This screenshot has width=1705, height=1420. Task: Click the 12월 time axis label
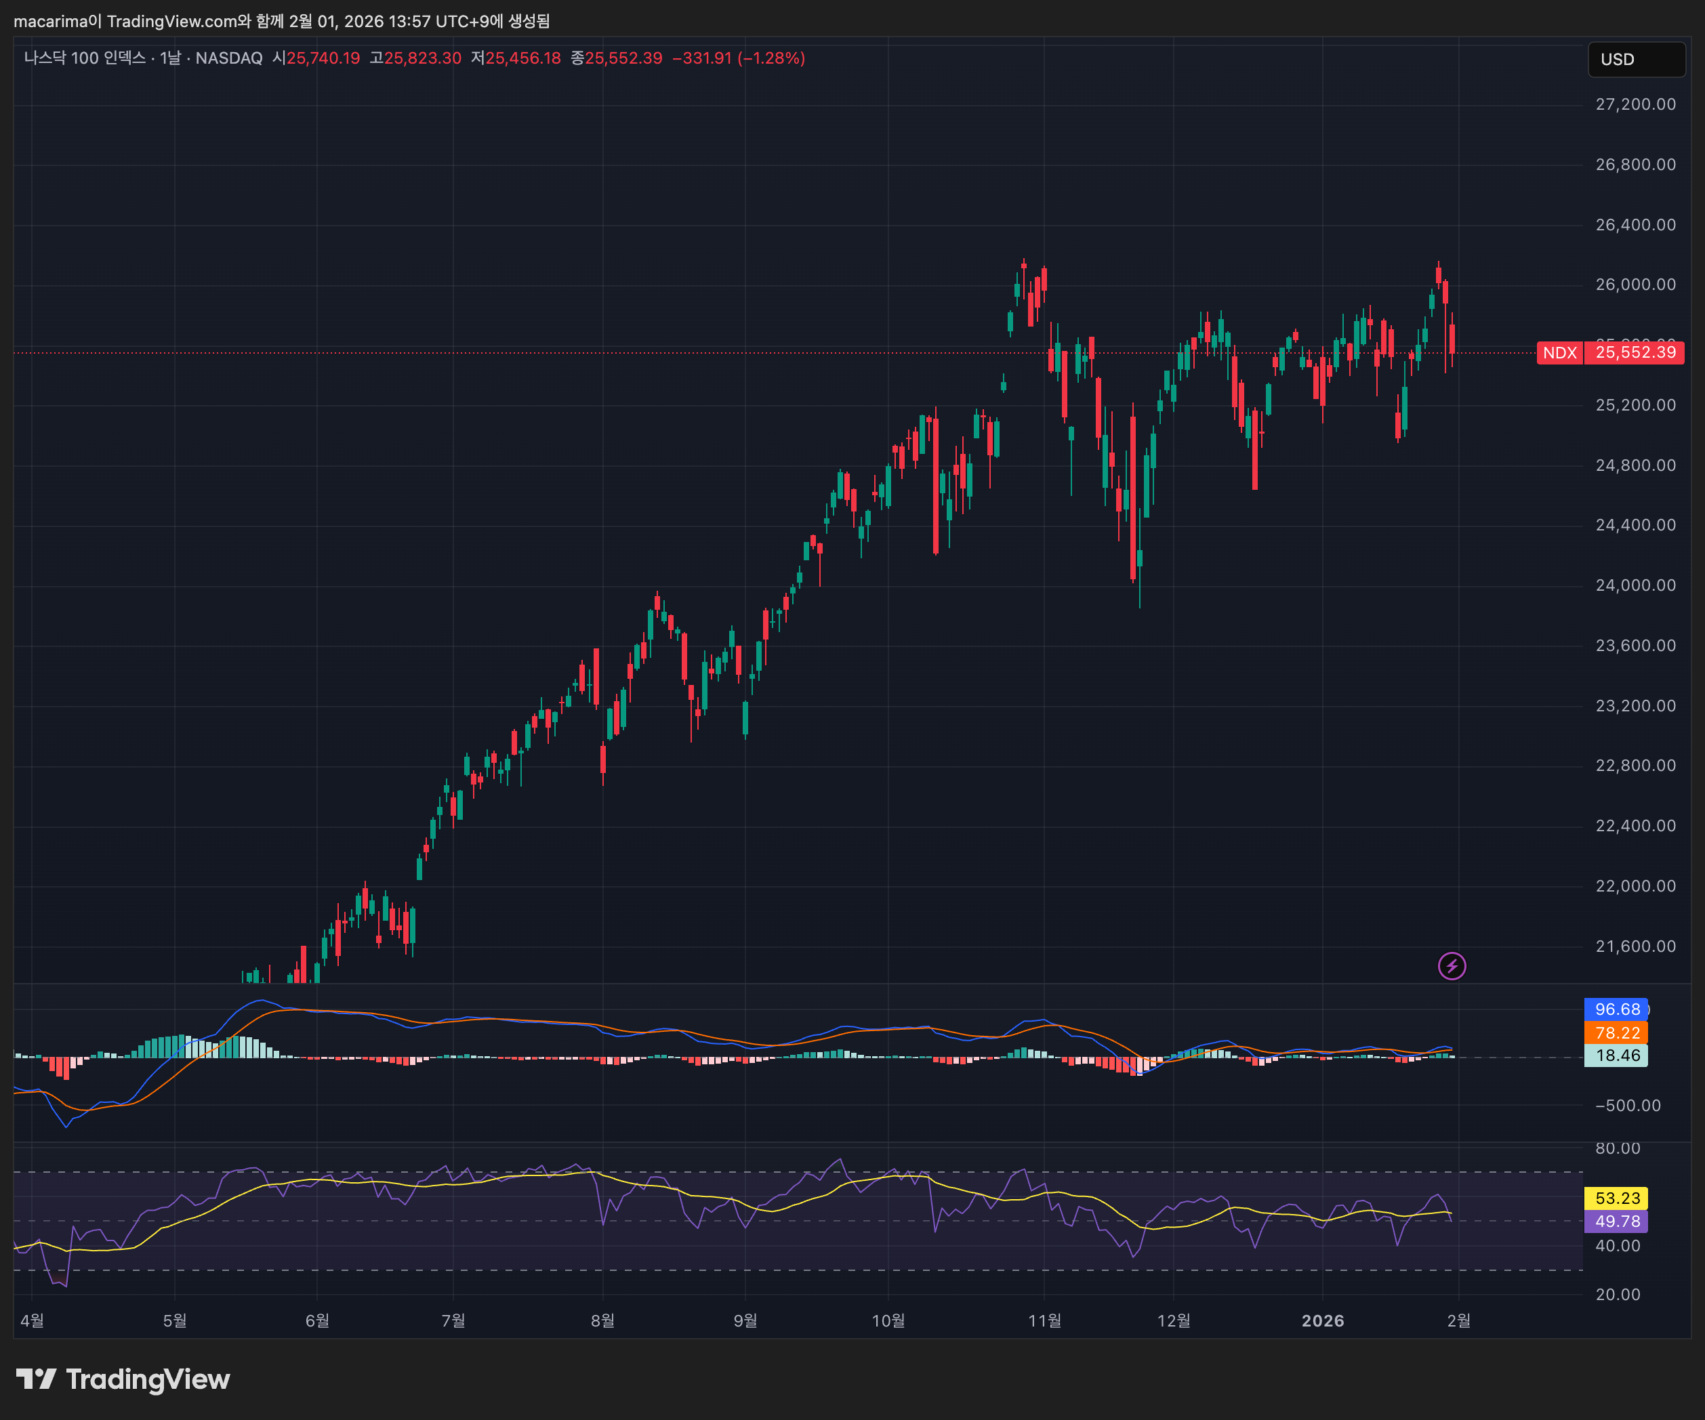click(x=1174, y=1321)
